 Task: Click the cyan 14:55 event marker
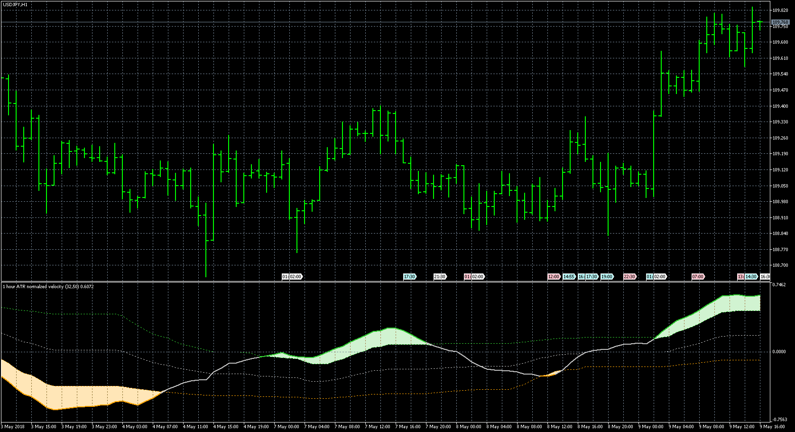[569, 277]
